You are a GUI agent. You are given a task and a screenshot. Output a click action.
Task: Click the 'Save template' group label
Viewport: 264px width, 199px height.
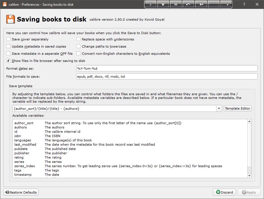click(21, 86)
